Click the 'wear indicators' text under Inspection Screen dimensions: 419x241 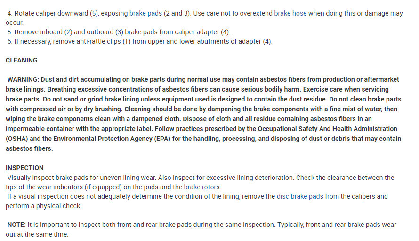(56, 187)
